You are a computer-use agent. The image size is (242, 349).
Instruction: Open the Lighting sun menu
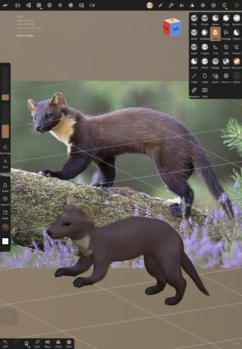point(60,5)
